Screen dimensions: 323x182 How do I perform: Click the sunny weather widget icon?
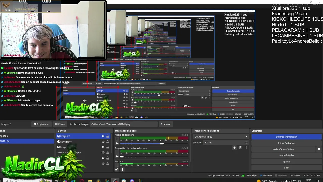tap(259, 181)
